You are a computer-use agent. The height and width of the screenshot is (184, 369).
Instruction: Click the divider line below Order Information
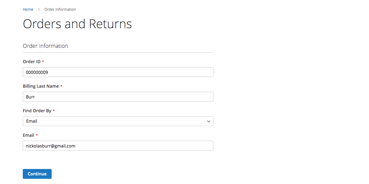pos(118,52)
